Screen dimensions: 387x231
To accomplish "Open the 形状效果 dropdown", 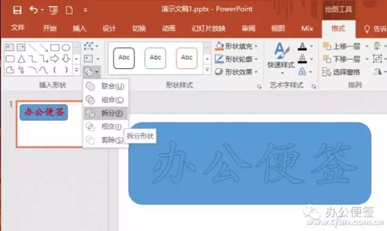I will tap(236, 72).
